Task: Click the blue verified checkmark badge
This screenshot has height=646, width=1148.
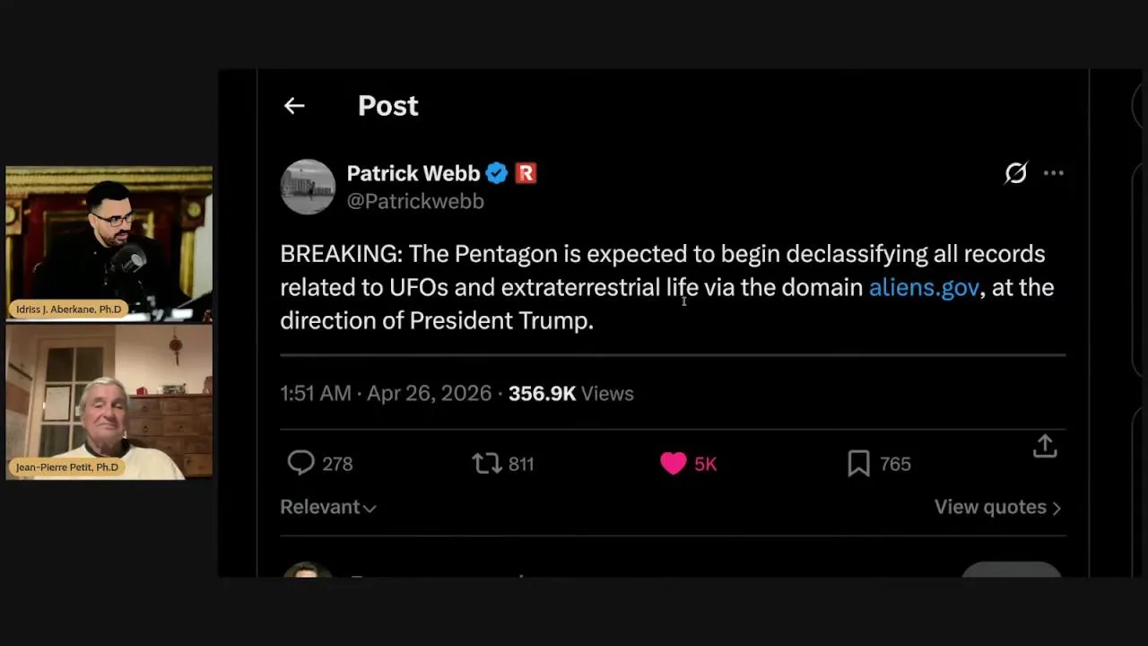Action: (497, 173)
